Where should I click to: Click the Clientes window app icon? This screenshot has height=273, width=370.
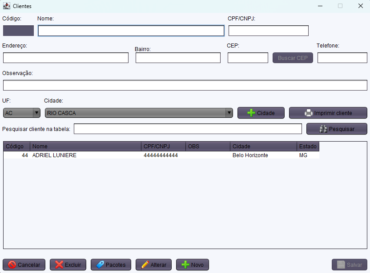[x=7, y=6]
